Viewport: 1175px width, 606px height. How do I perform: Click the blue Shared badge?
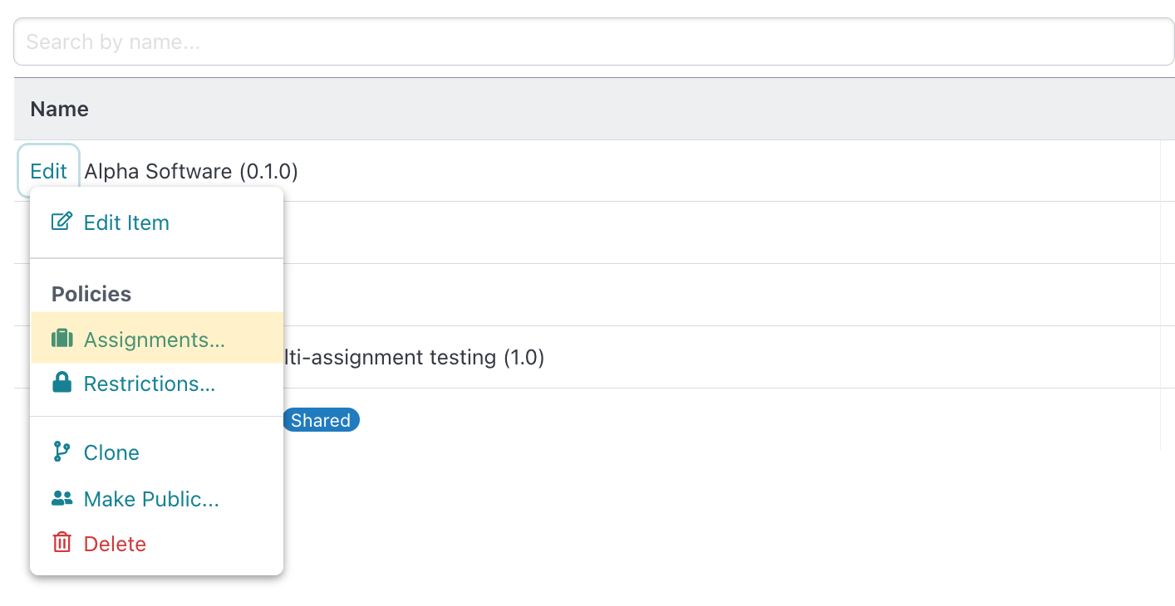coord(321,420)
